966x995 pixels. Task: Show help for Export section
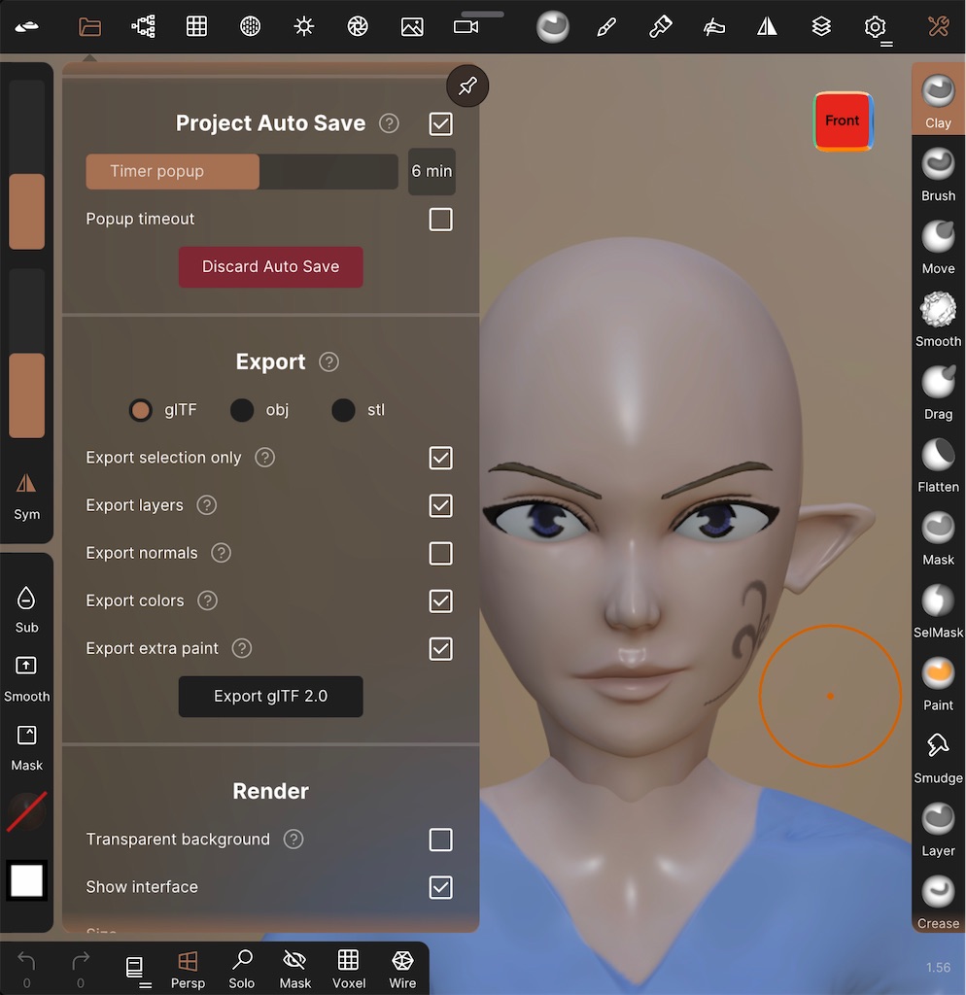328,362
